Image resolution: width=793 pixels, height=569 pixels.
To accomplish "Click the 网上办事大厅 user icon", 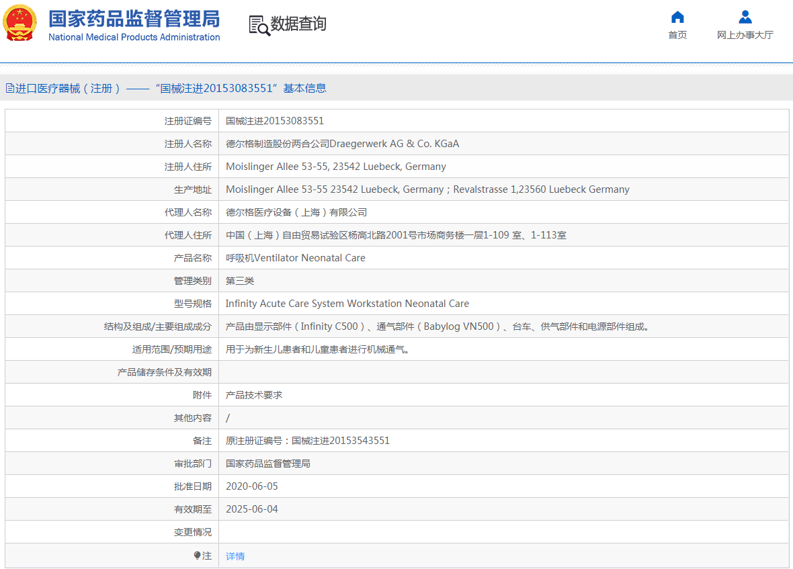I will tap(745, 17).
